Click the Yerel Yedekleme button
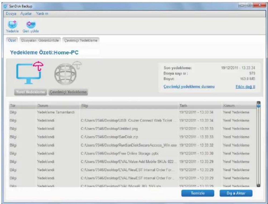This screenshot has width=268, height=204. pos(30,92)
